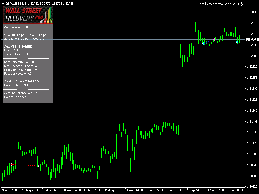This screenshot has width=259, height=194.
Task: Click the 'News Filter - OFF' line
Action: point(17,85)
